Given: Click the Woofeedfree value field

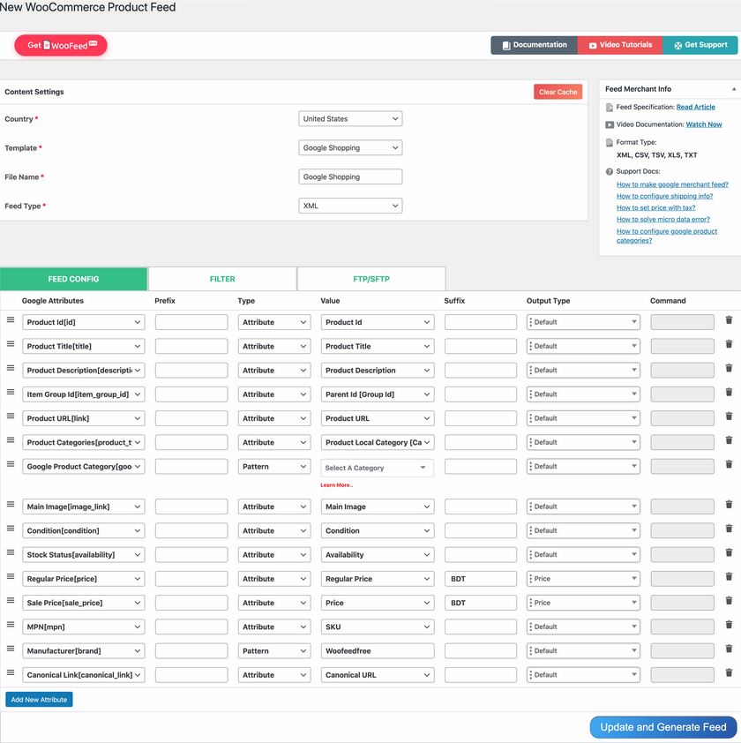Looking at the screenshot, I should (378, 651).
